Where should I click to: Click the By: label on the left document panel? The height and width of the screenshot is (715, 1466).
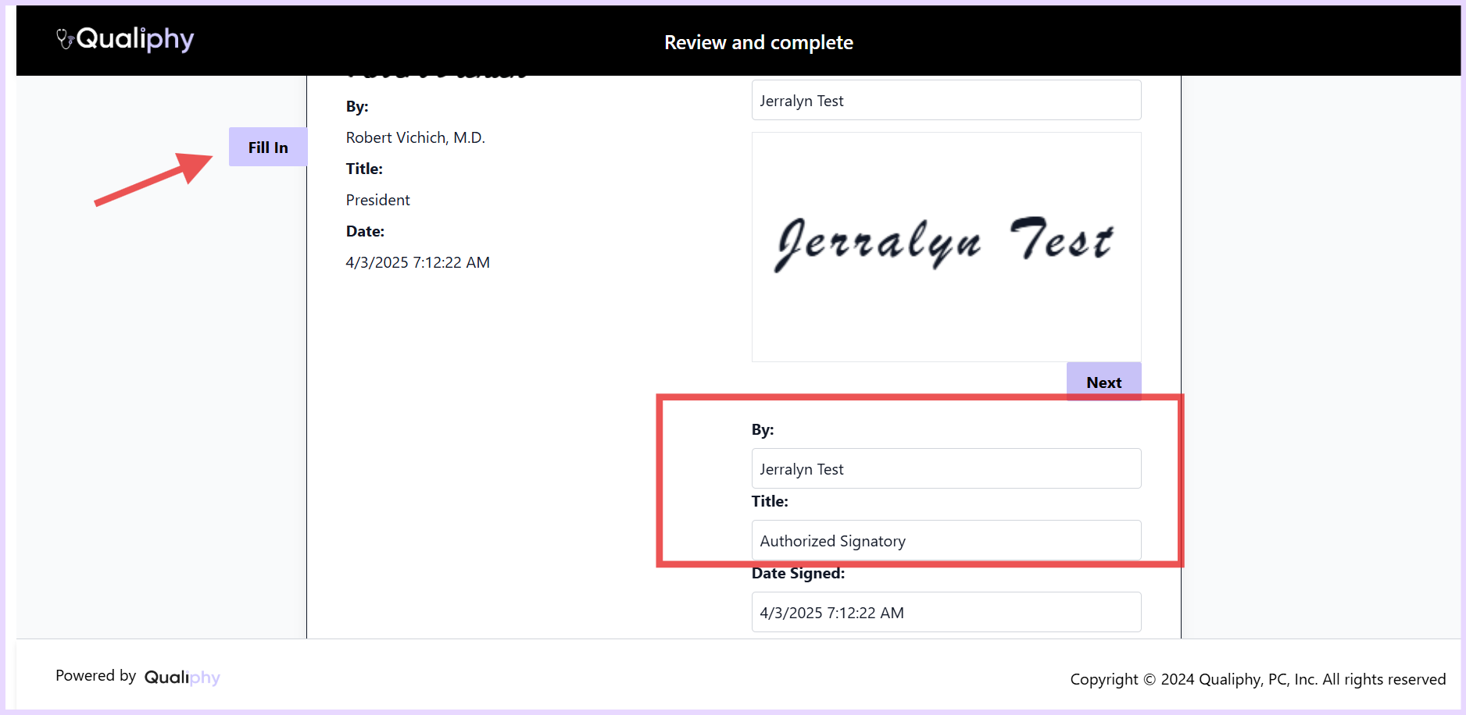(356, 106)
